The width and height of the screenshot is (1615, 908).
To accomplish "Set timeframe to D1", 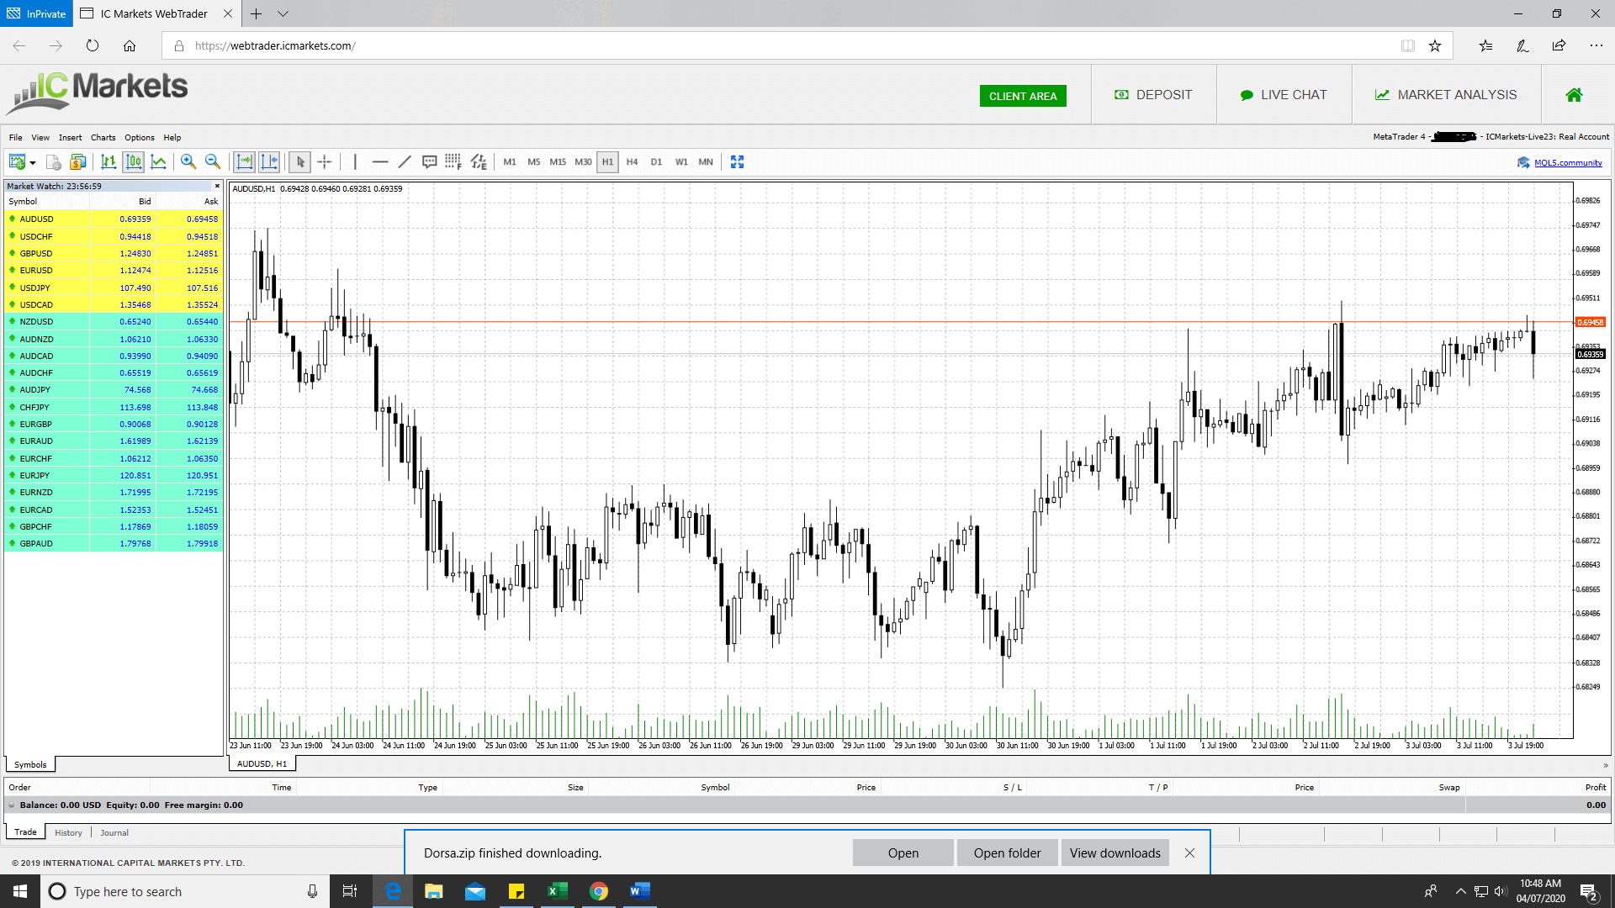I will [x=657, y=162].
